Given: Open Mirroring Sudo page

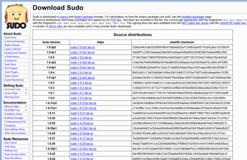Looking at the screenshot, I should (12, 97).
